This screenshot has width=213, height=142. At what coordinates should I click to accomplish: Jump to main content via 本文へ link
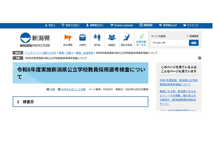coord(52,25)
